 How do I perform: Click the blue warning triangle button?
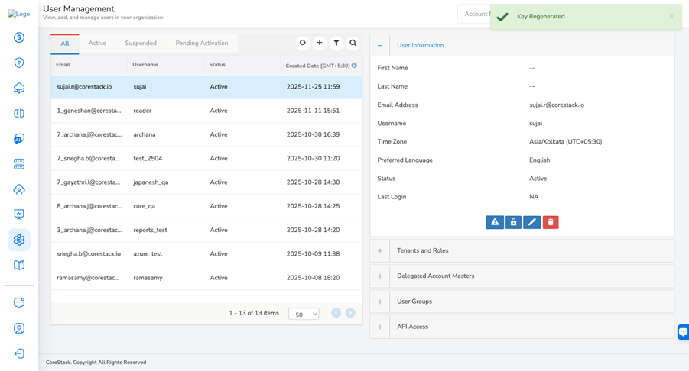pyautogui.click(x=495, y=222)
